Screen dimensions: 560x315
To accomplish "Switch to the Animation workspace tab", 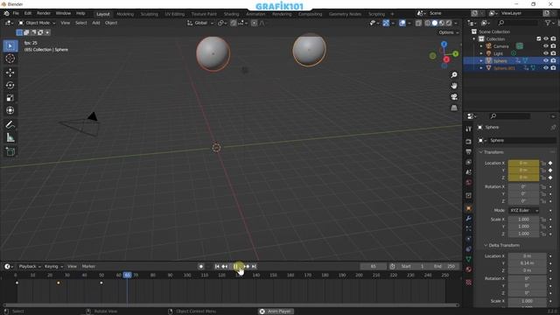I will pyautogui.click(x=255, y=14).
